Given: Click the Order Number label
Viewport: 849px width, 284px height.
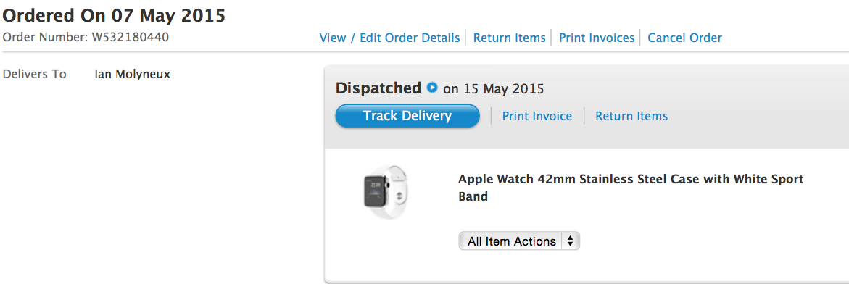Looking at the screenshot, I should point(46,38).
